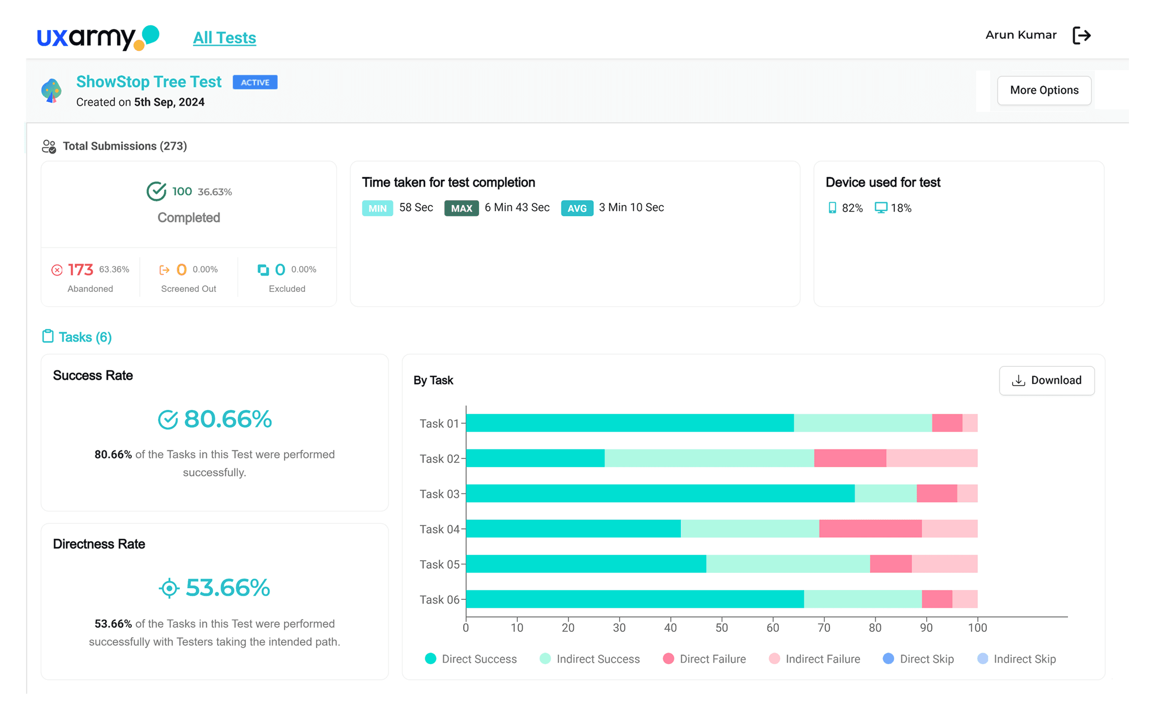Click the Excluded copy icon
Viewport: 1153px width, 701px height.
(263, 270)
